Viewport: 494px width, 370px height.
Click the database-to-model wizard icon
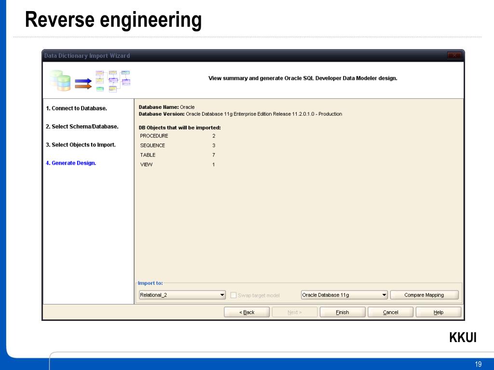point(90,80)
